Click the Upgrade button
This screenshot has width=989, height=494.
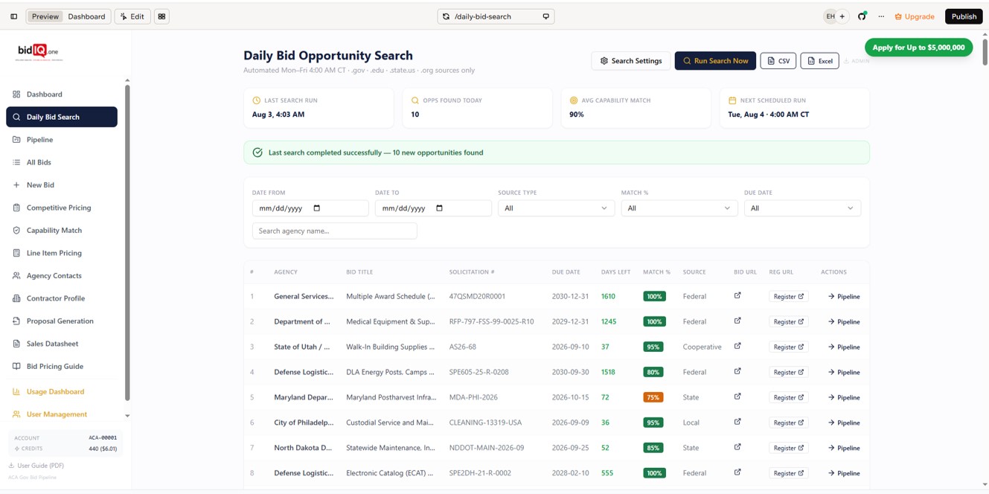915,16
